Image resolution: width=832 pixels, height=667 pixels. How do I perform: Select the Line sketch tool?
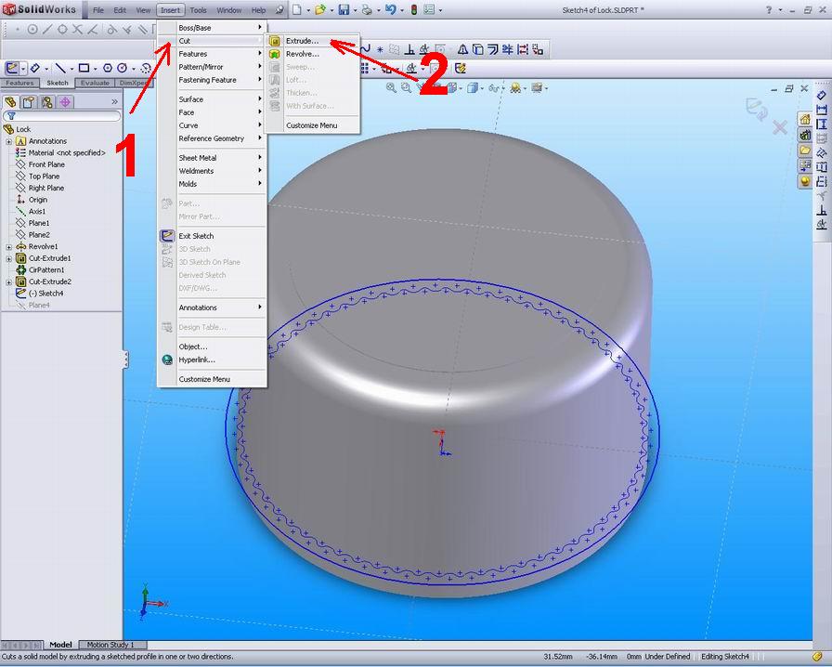click(x=61, y=68)
